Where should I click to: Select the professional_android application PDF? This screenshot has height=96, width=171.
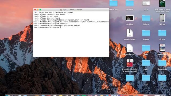(x=130, y=63)
